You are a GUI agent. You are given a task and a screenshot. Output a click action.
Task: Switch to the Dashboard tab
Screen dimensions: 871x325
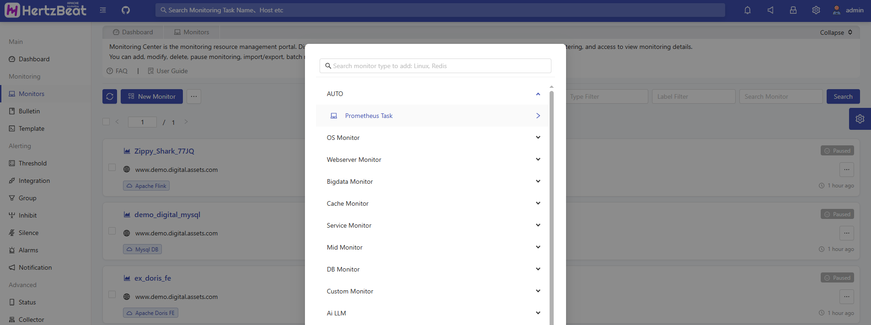click(133, 32)
